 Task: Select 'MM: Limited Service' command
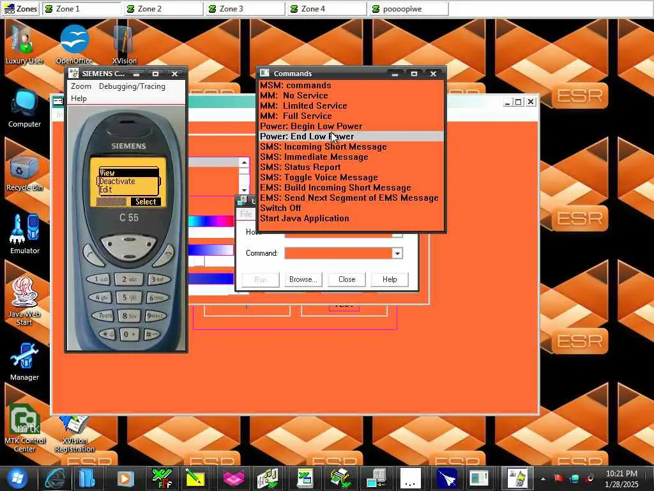pyautogui.click(x=351, y=105)
